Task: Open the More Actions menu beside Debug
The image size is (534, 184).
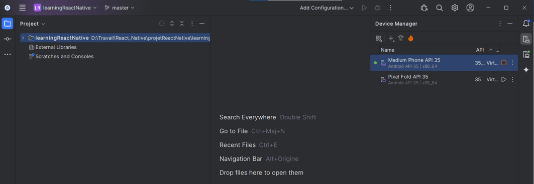Action: [x=390, y=8]
